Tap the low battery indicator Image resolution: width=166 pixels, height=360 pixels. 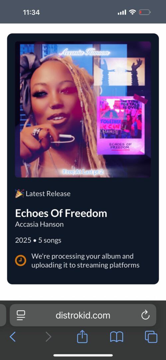[x=144, y=12]
